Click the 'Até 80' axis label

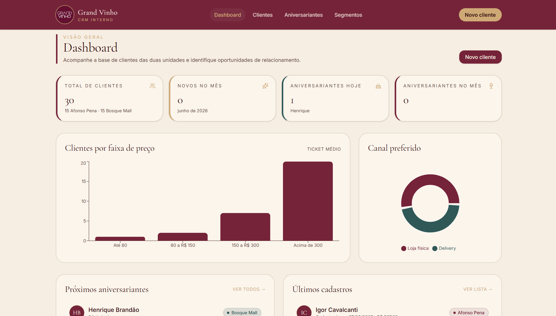tap(120, 245)
